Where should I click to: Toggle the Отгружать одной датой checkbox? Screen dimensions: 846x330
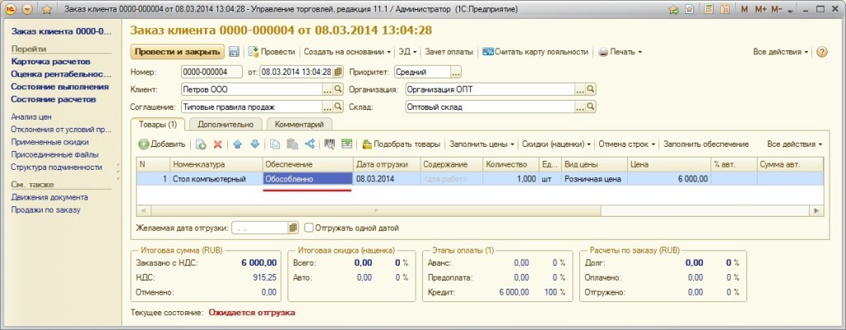tap(309, 228)
